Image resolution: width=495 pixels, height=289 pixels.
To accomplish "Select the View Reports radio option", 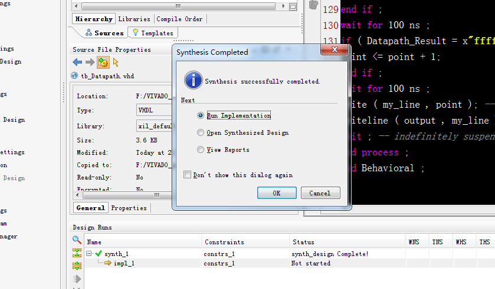I will click(201, 150).
